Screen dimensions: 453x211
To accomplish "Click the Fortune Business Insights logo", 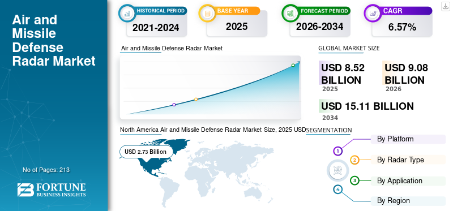I will (x=52, y=190).
